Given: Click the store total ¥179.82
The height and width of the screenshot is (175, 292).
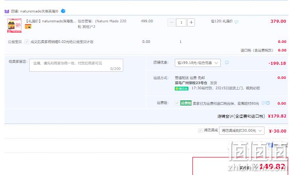Looking at the screenshot, I should pos(277,116).
